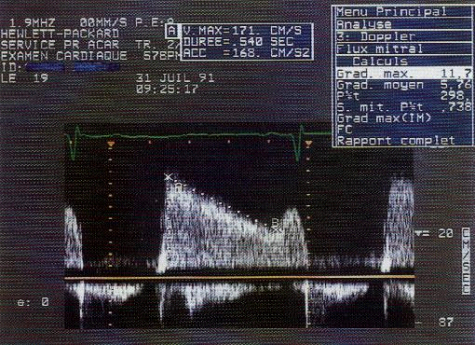Pick the S. mit. P½t calculation

[403, 107]
